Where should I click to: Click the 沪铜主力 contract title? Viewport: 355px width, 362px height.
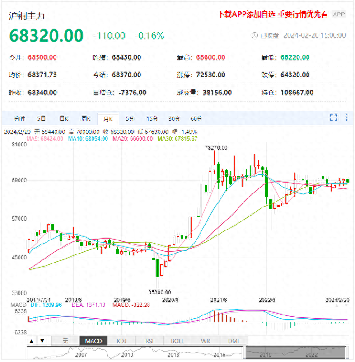pyautogui.click(x=27, y=16)
